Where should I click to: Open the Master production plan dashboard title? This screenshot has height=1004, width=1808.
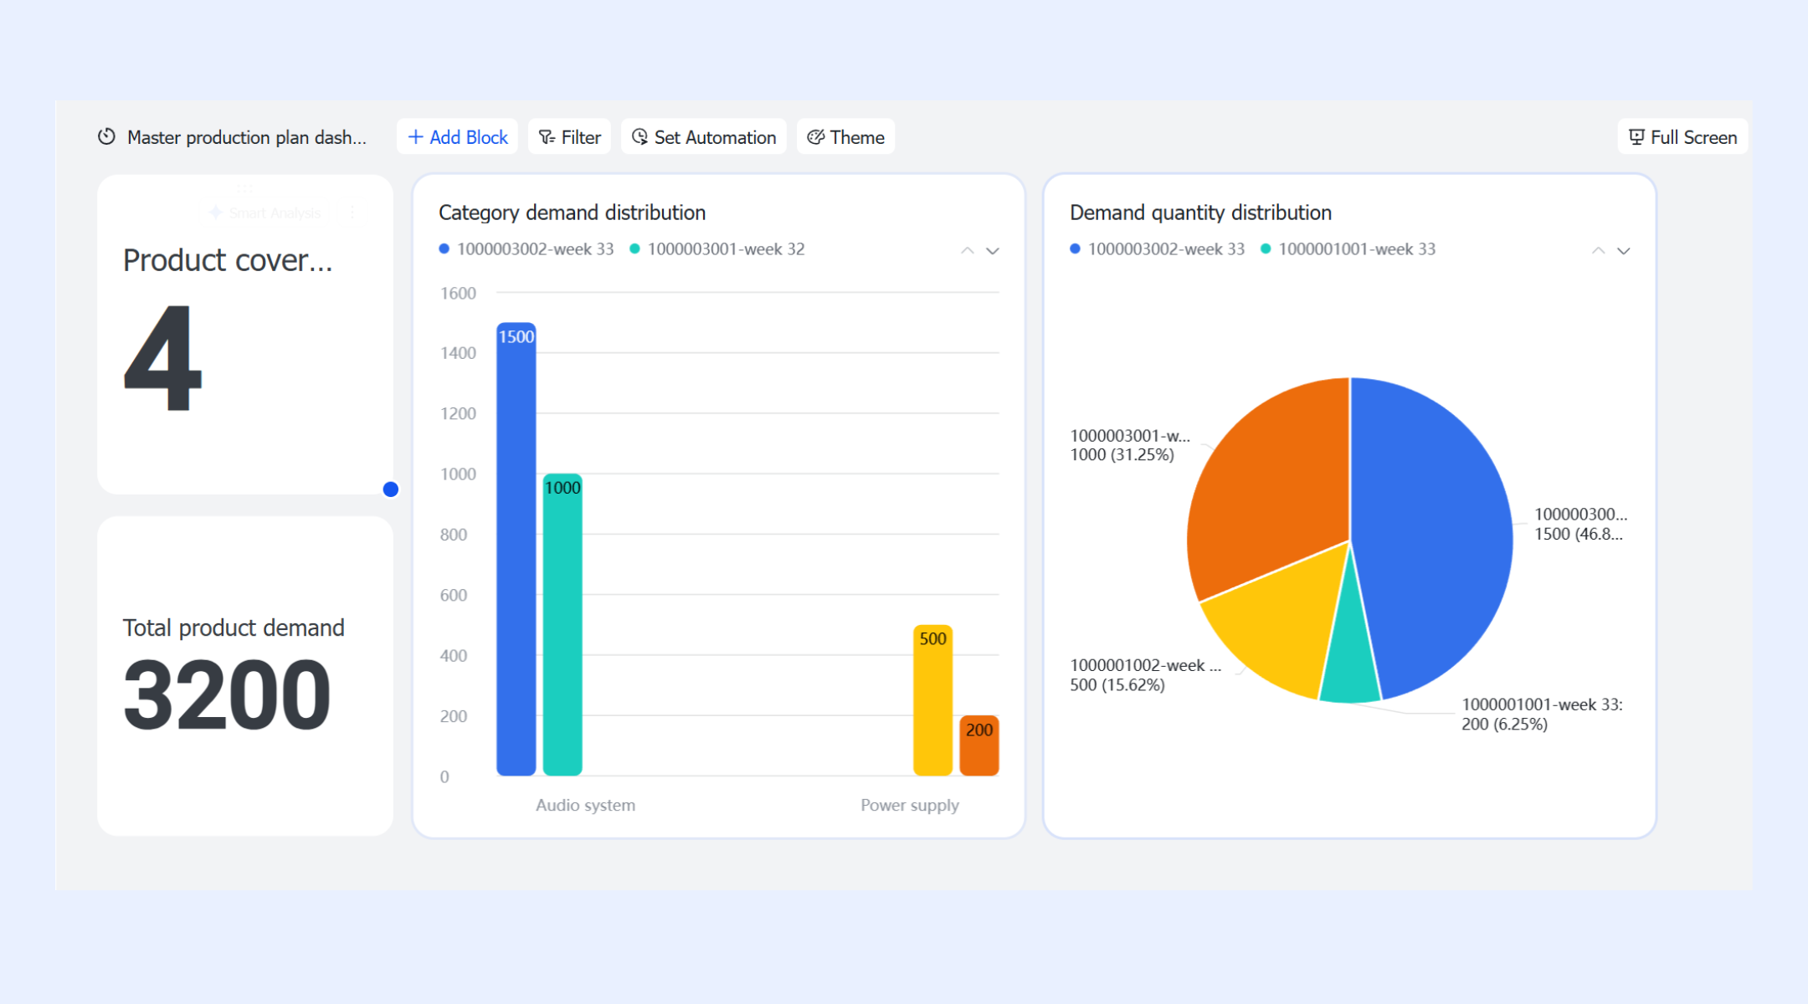[x=247, y=137]
